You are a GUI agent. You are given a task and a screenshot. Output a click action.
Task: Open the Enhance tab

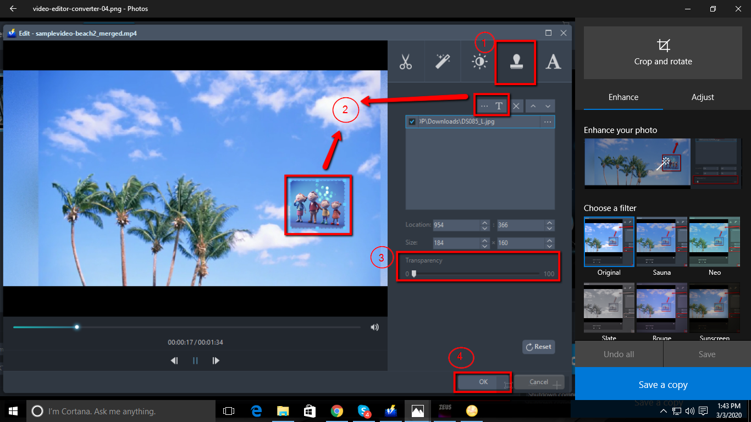point(623,97)
